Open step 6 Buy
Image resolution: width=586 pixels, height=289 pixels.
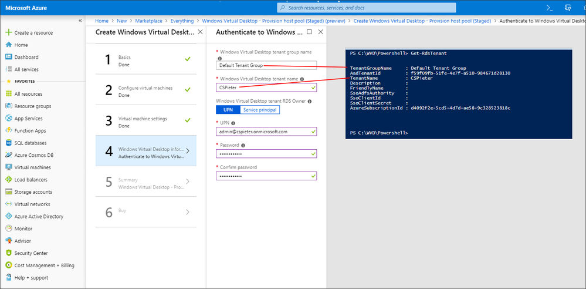[146, 212]
